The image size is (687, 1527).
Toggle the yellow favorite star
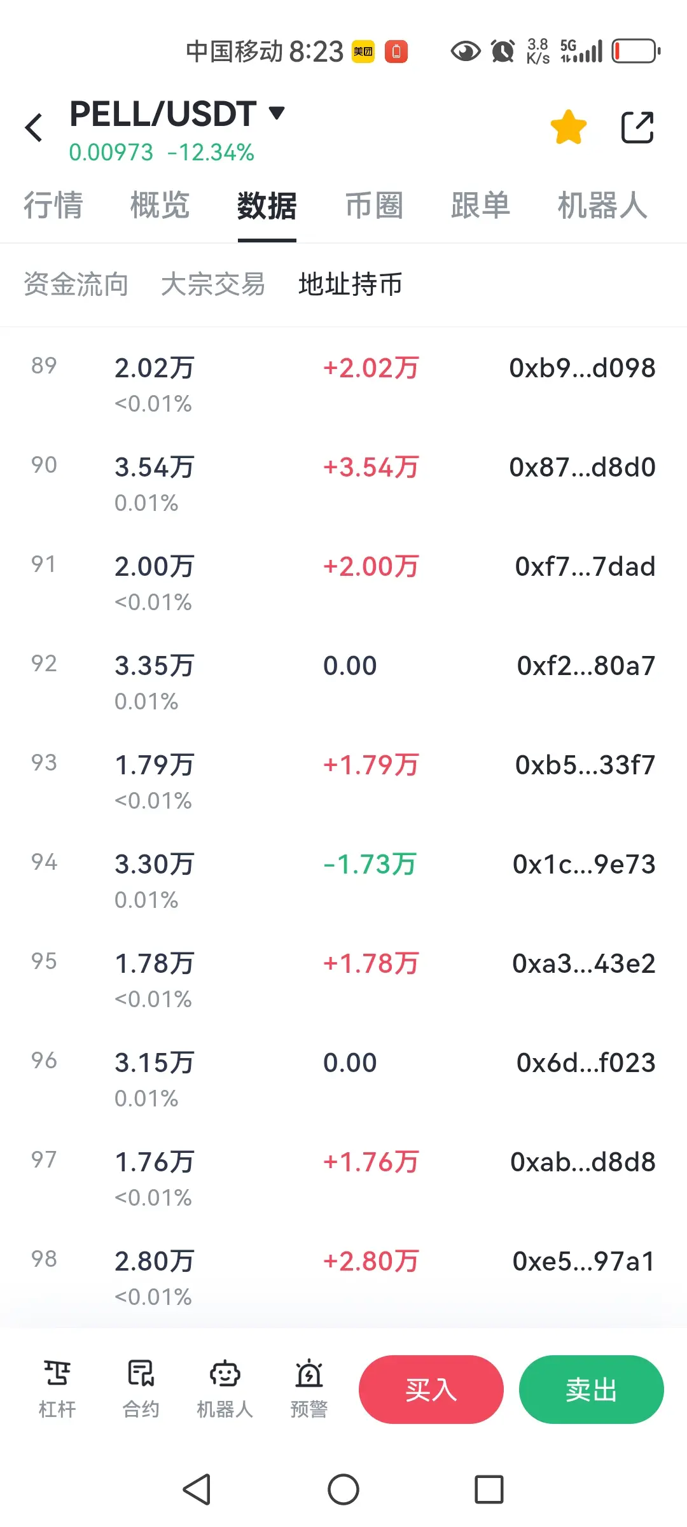click(x=568, y=127)
